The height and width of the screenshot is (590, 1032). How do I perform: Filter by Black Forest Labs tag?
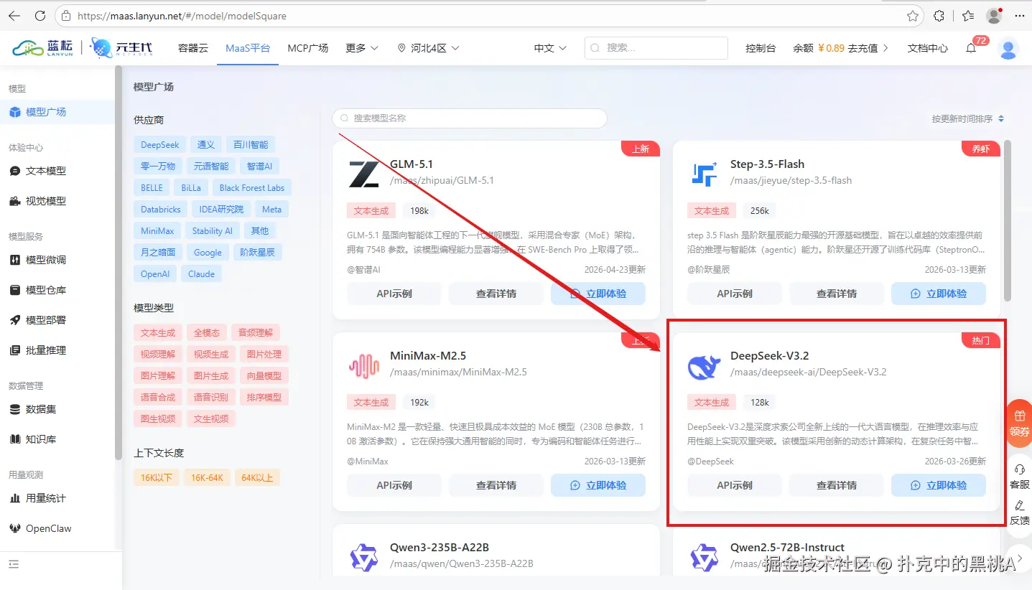point(252,188)
